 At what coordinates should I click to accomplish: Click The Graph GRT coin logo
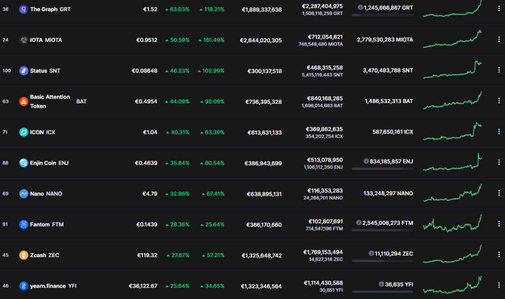pyautogui.click(x=23, y=9)
